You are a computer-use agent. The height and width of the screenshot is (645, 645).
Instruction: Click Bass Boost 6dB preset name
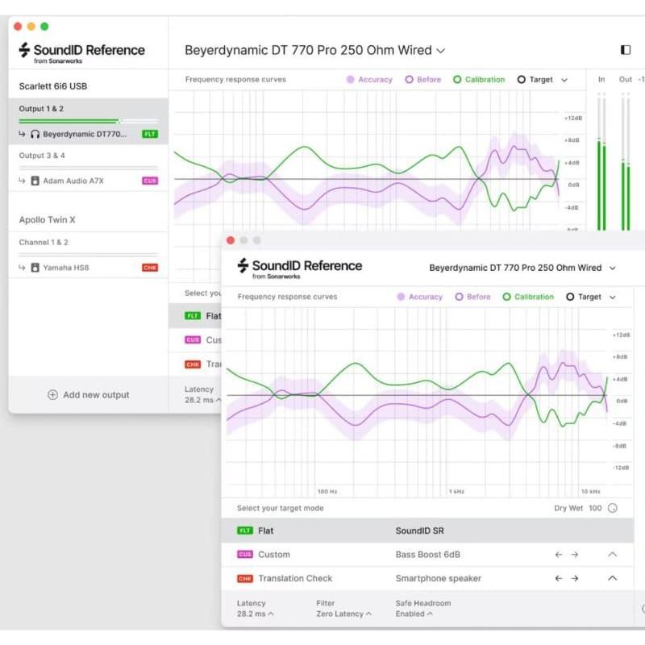428,555
